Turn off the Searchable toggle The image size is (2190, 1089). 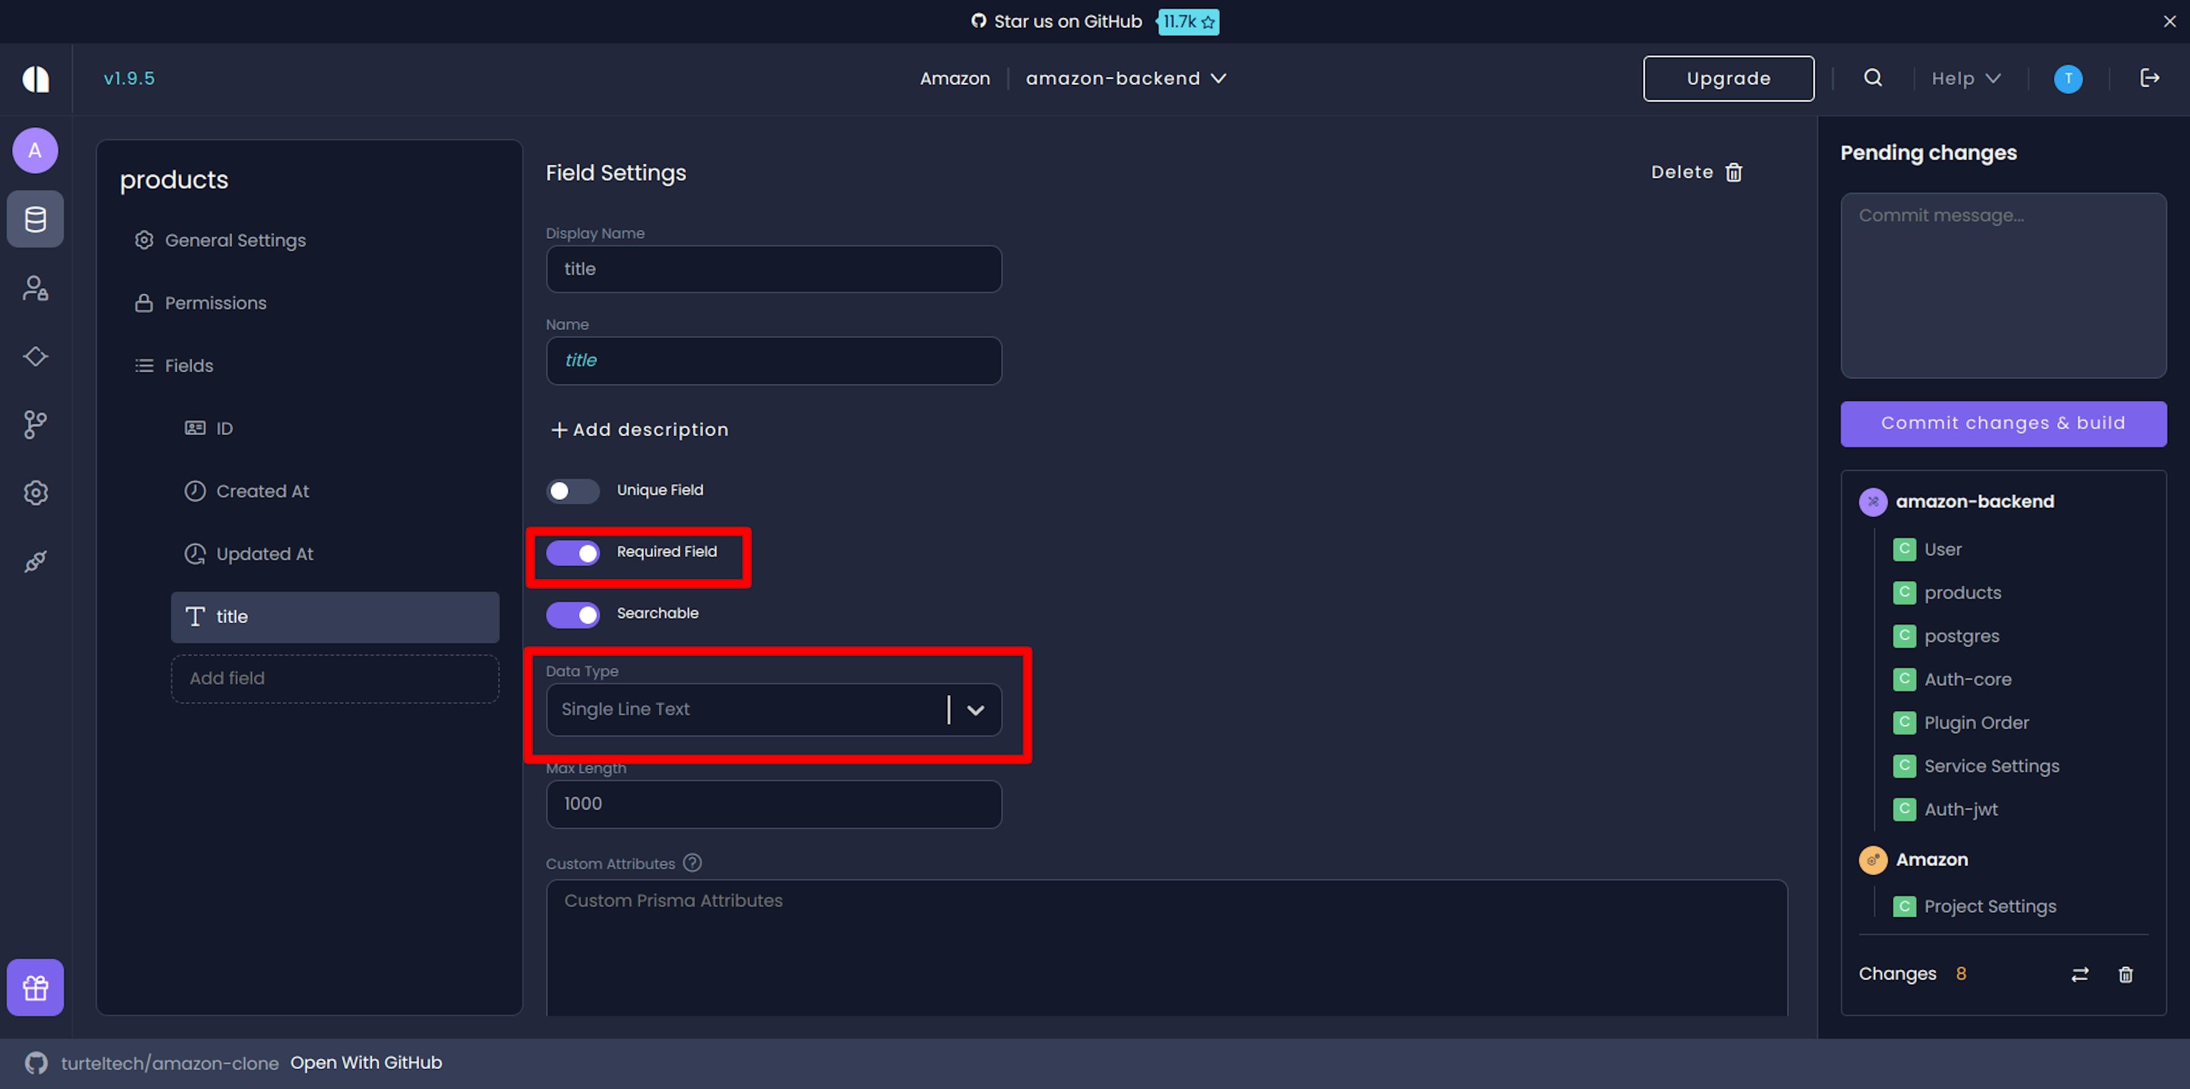572,614
